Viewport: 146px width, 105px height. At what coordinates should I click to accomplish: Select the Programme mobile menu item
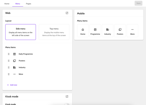[95, 31]
